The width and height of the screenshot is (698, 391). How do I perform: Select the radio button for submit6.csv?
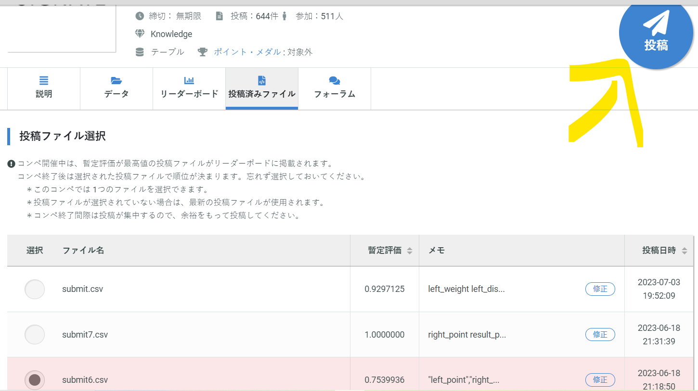[34, 379]
